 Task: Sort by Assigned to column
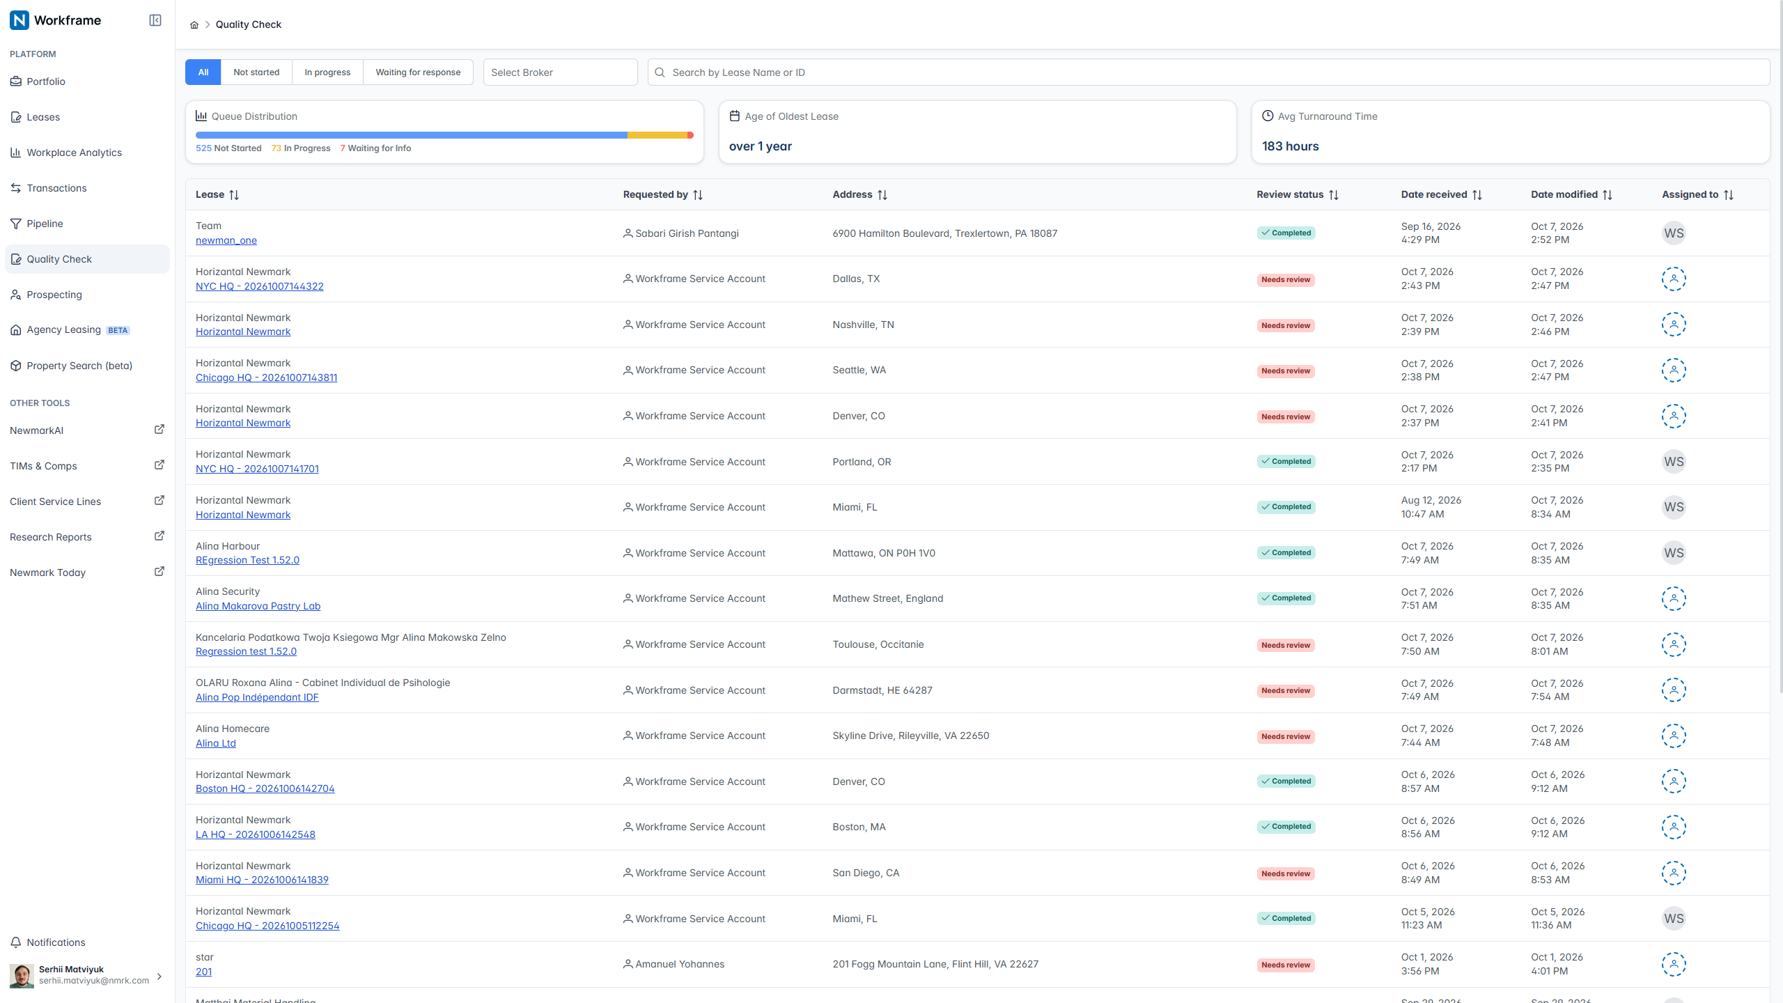point(1729,195)
